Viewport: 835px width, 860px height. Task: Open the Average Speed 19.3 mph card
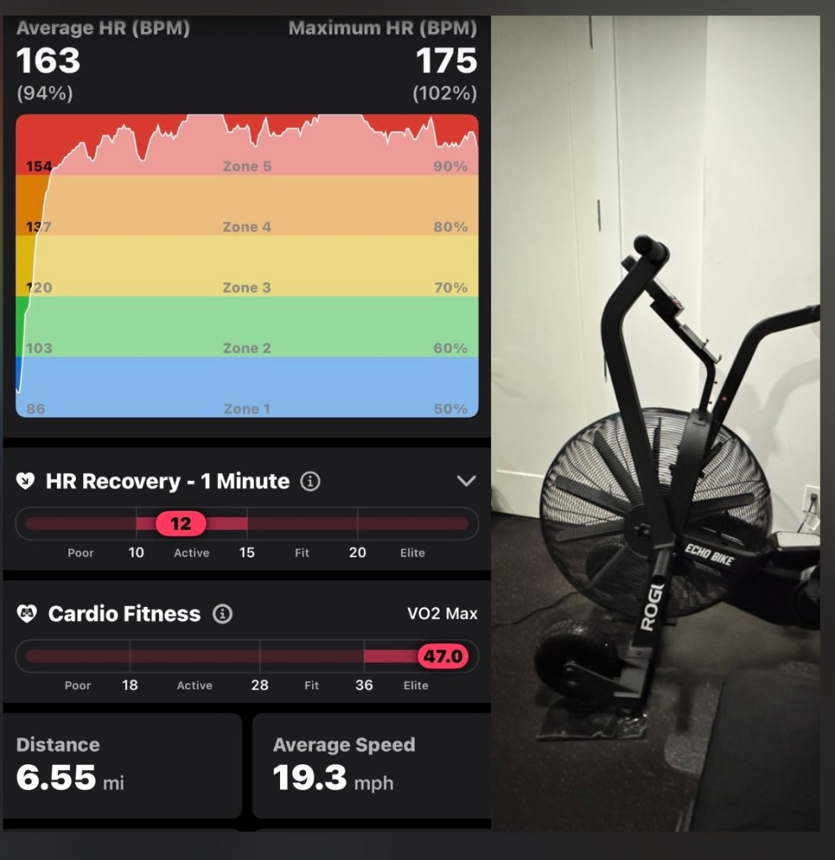tap(372, 766)
